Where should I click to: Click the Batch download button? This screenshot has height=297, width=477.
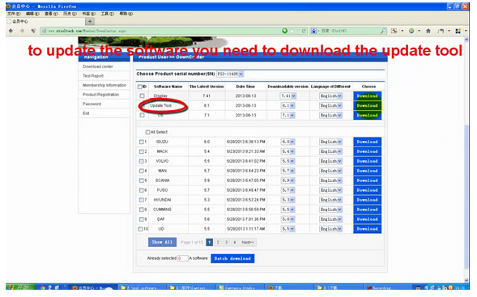[232, 258]
